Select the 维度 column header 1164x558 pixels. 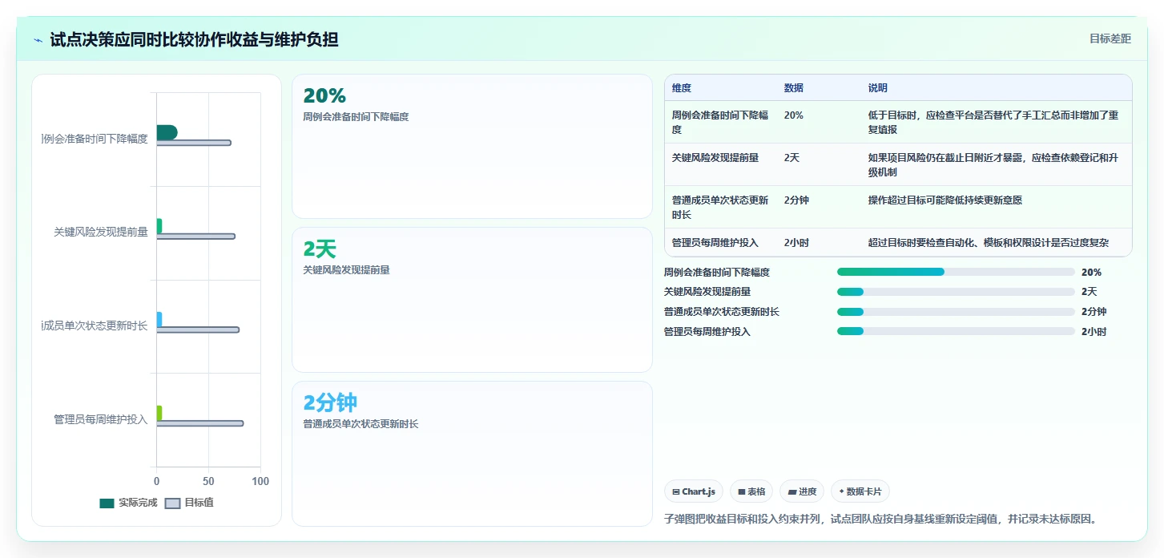point(682,88)
